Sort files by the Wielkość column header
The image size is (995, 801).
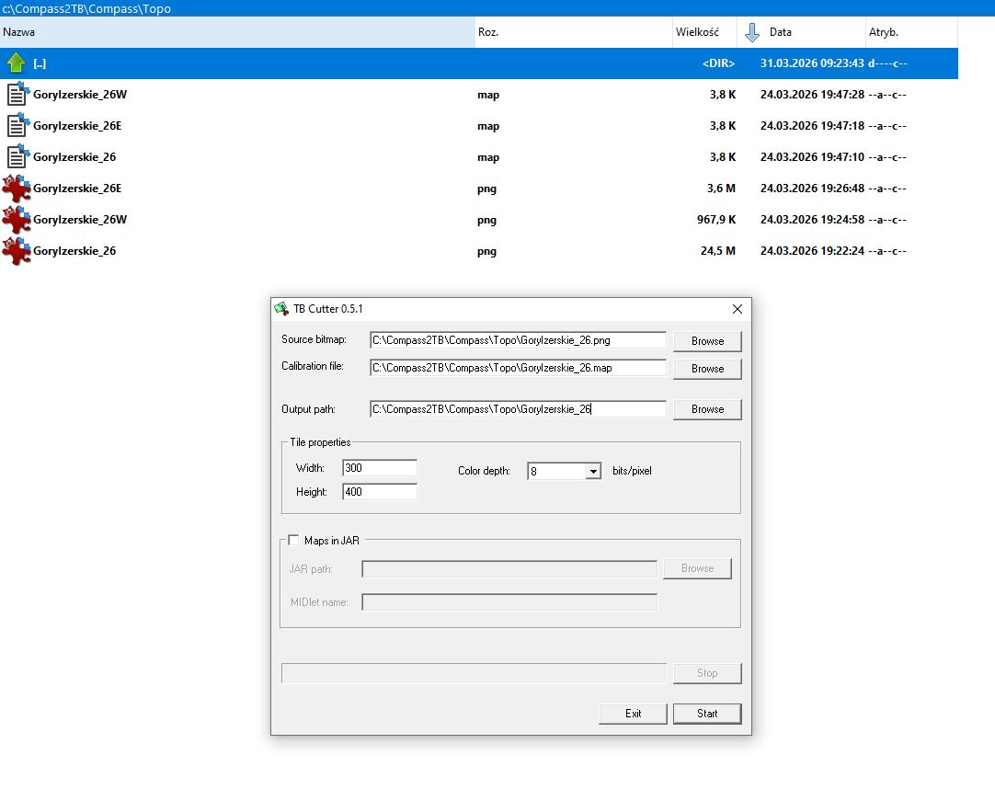click(x=703, y=32)
